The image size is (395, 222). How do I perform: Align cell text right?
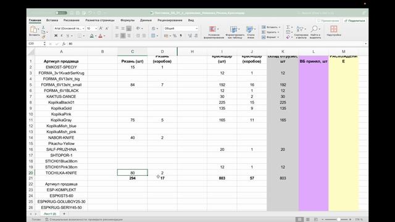pos(129,36)
